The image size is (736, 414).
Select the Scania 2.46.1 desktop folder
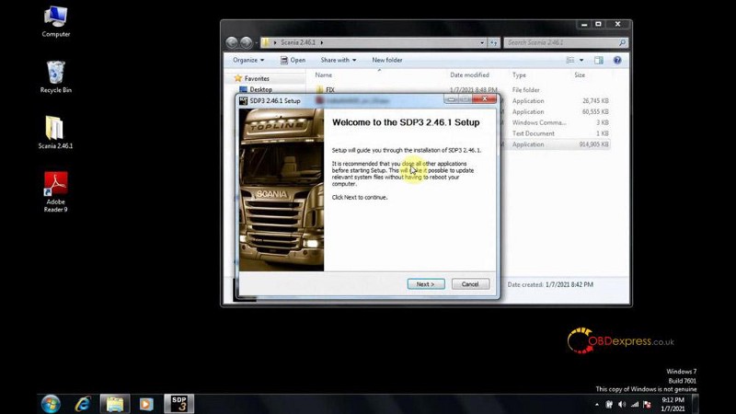click(x=55, y=132)
